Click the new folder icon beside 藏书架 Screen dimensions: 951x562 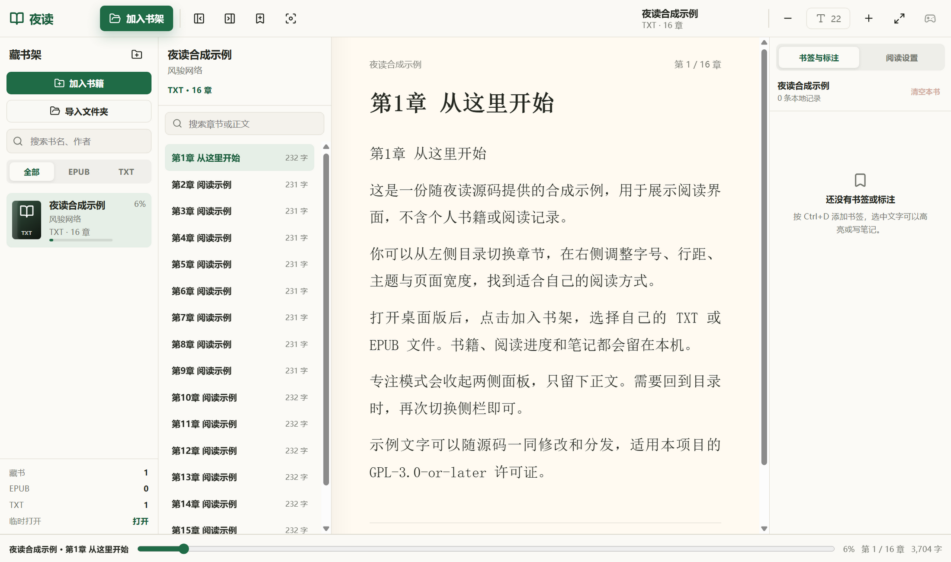[x=137, y=54]
